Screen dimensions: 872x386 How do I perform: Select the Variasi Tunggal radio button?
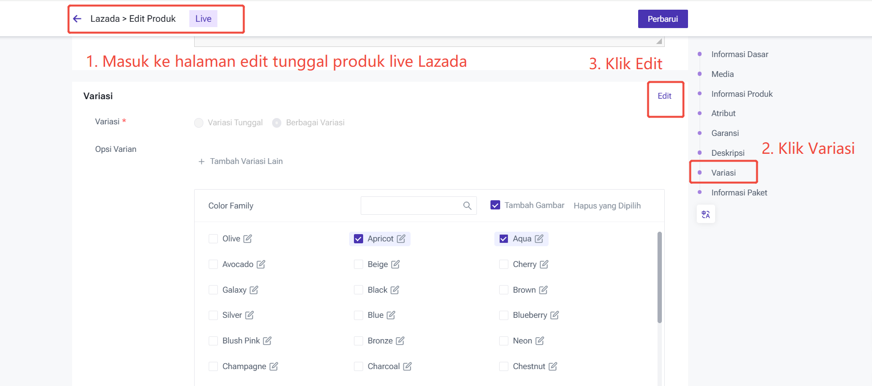click(x=199, y=123)
